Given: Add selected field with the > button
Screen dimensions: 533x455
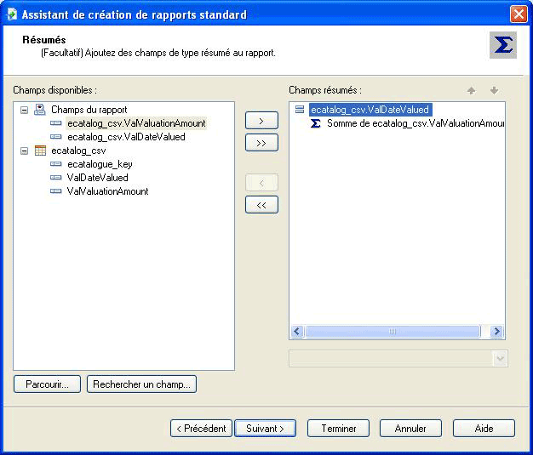Looking at the screenshot, I should [x=261, y=121].
